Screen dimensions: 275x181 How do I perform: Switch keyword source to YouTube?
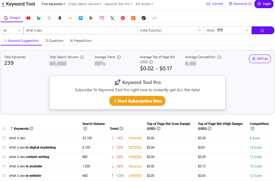(x=28, y=18)
